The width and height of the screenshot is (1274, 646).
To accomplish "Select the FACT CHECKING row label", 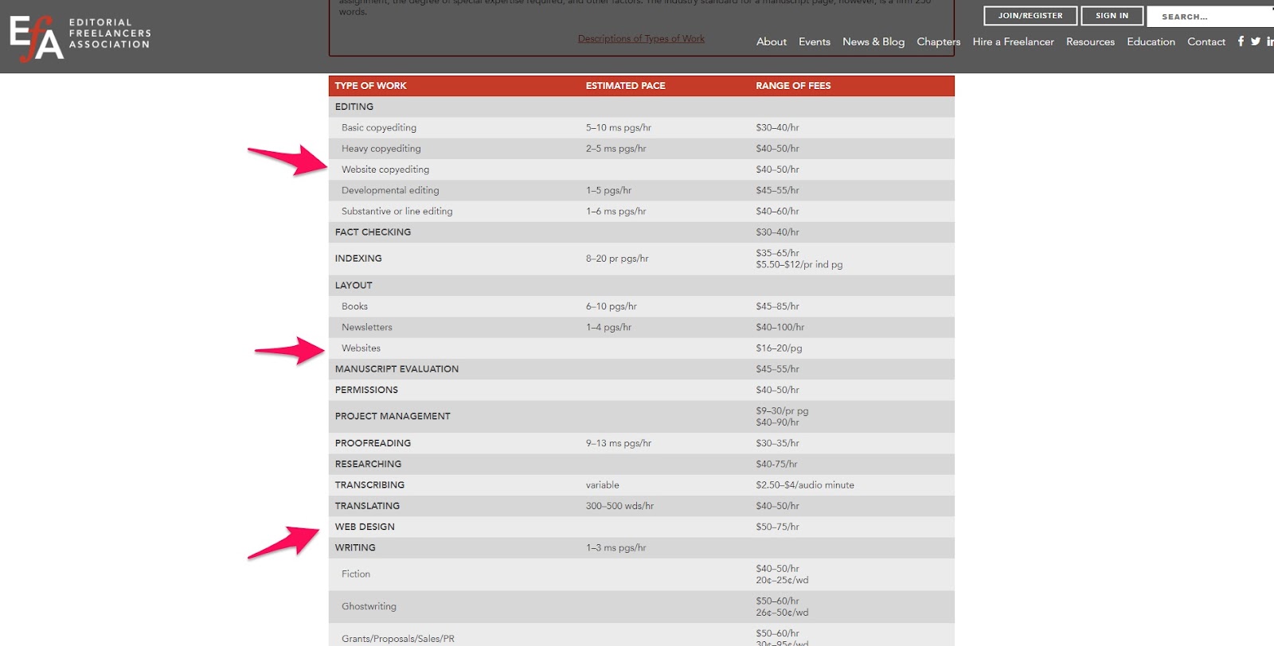I will coord(373,232).
